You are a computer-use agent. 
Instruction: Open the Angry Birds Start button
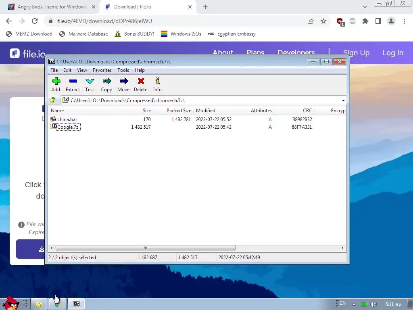coord(10,303)
